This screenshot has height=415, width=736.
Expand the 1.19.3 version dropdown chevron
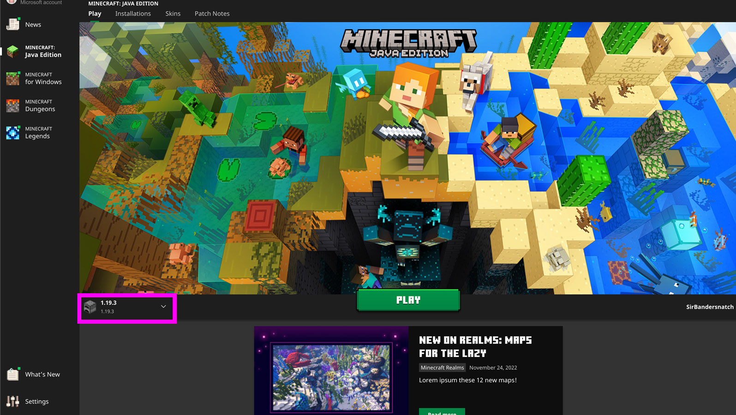coord(163,307)
